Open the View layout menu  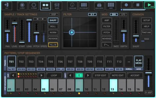[x=111, y=6]
